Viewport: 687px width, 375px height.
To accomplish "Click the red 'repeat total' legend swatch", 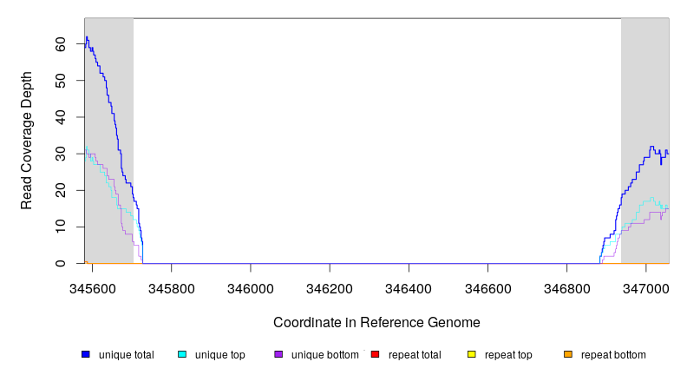I will pyautogui.click(x=375, y=354).
